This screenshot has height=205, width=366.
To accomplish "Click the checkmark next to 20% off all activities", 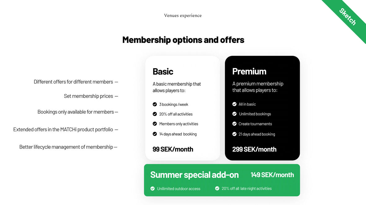I will (155, 114).
